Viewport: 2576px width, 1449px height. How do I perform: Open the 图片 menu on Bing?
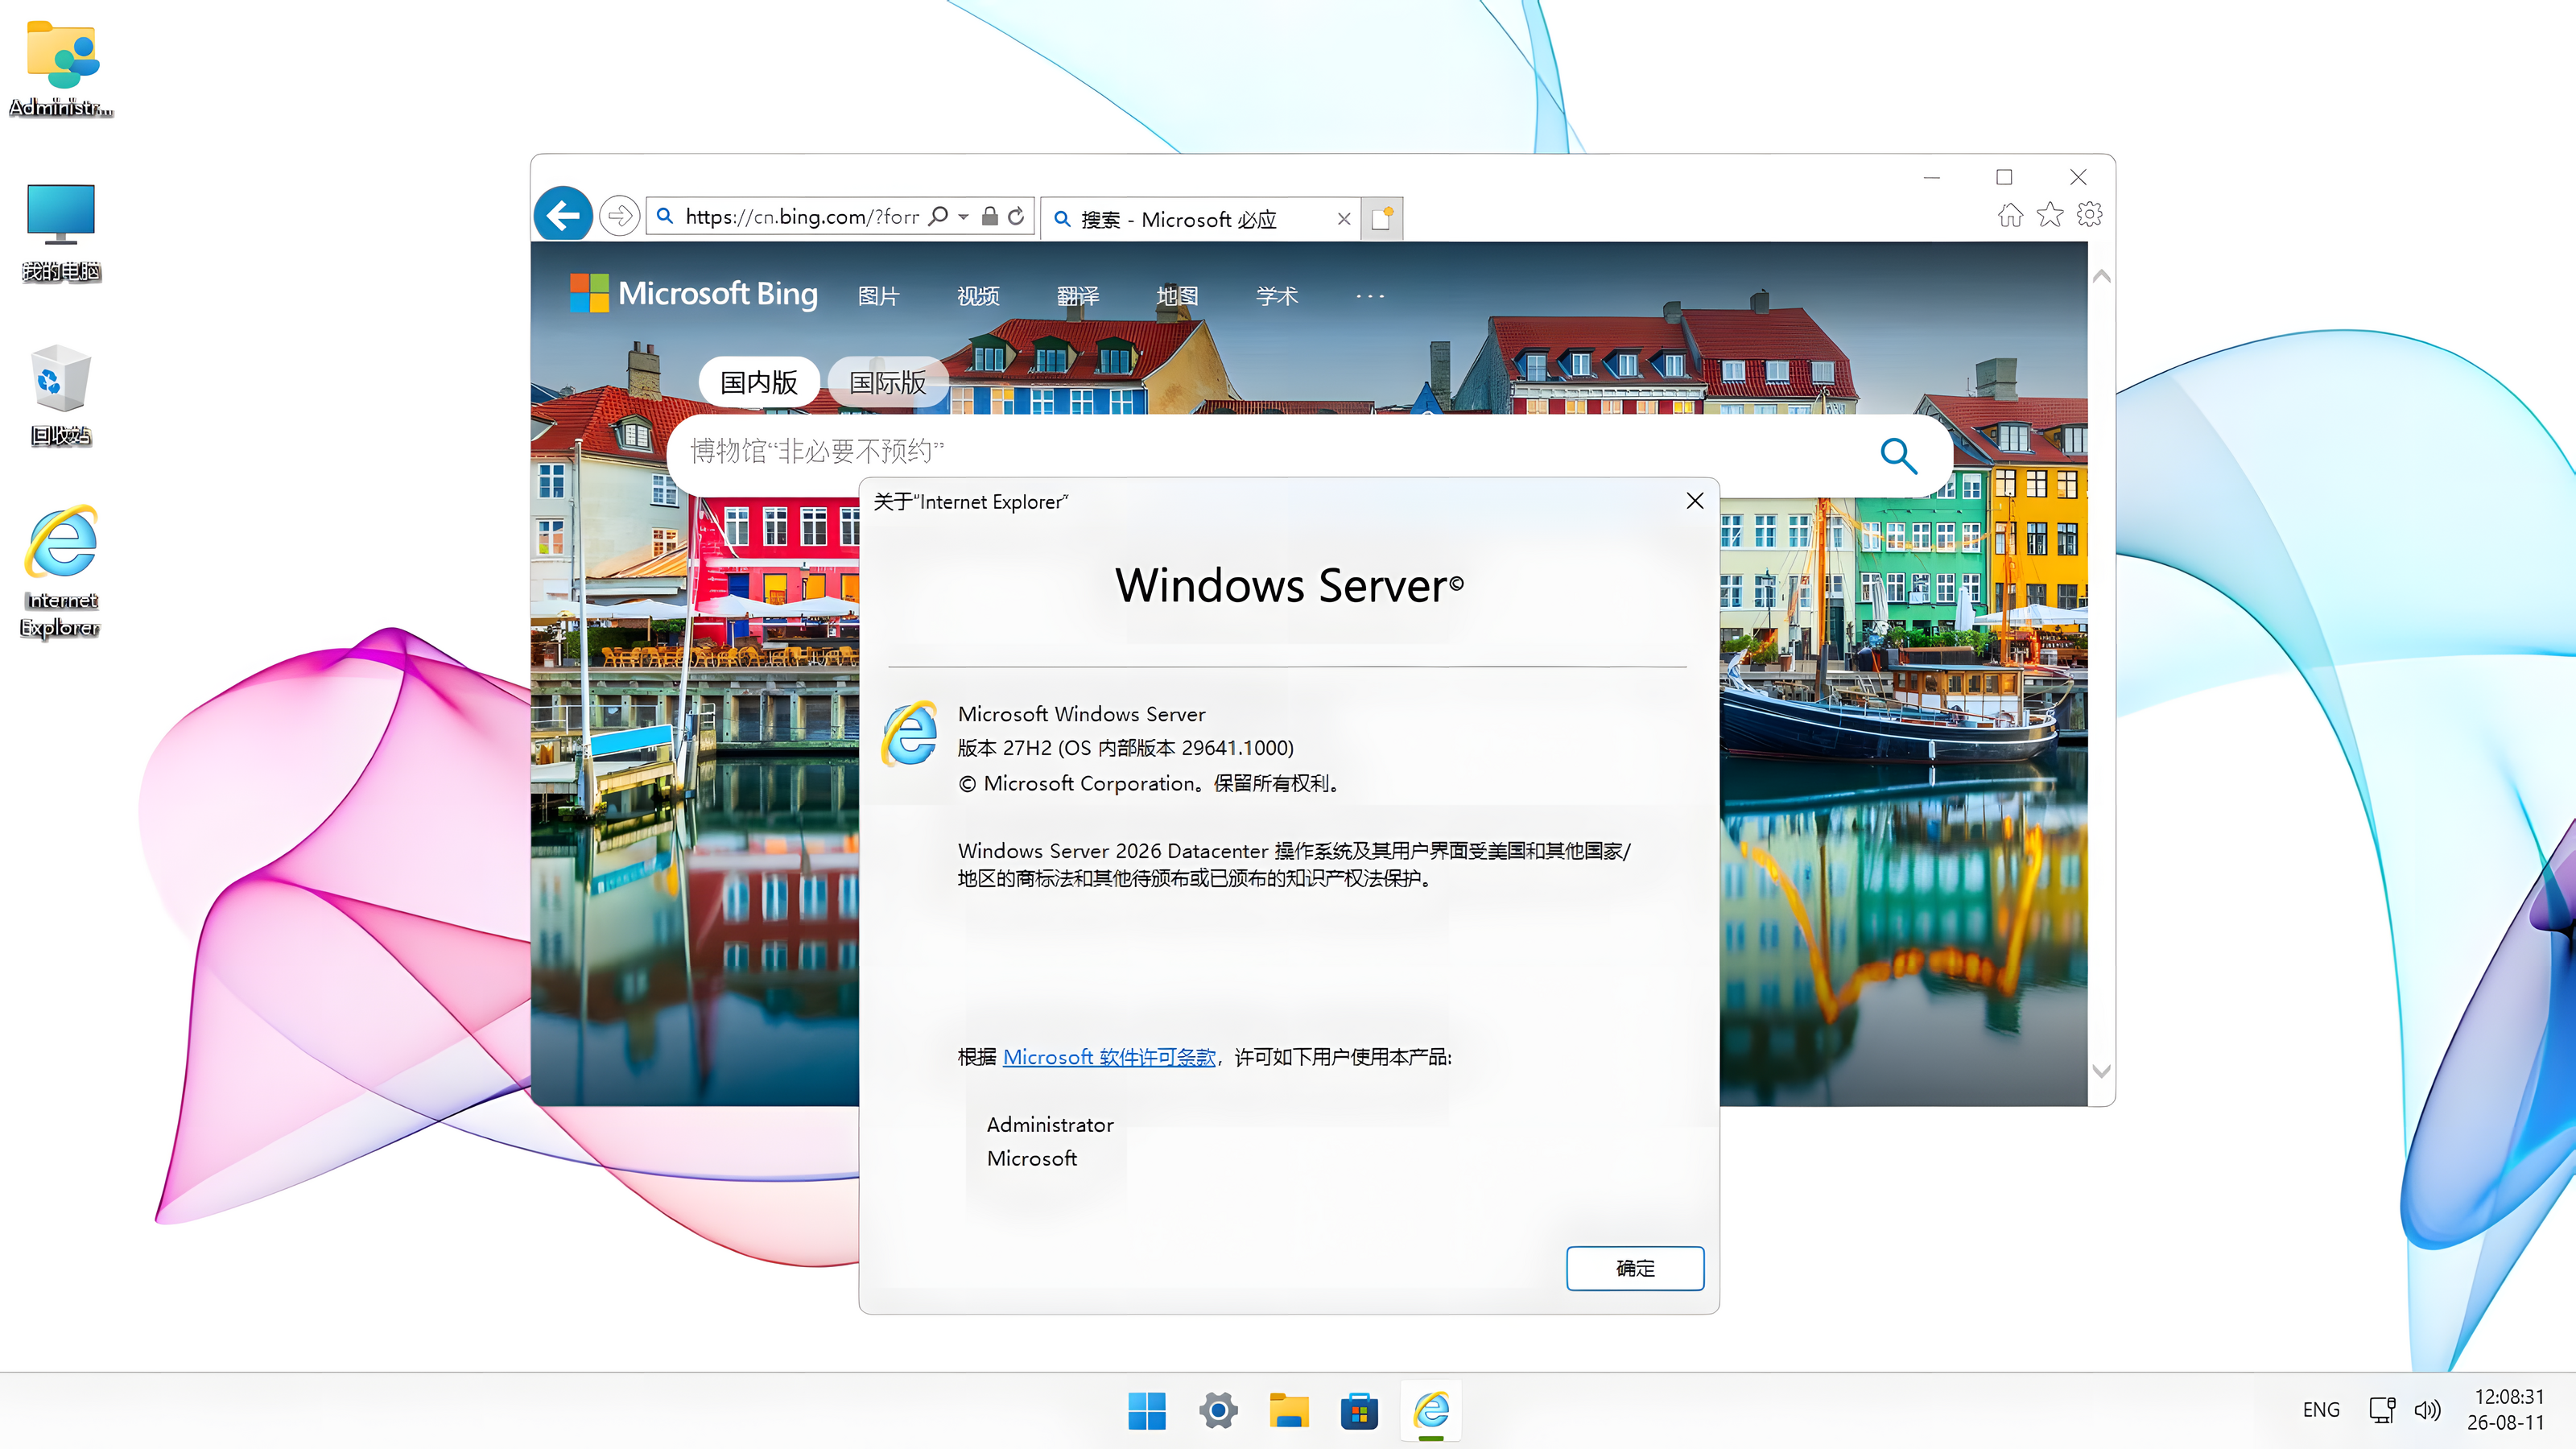pos(879,296)
